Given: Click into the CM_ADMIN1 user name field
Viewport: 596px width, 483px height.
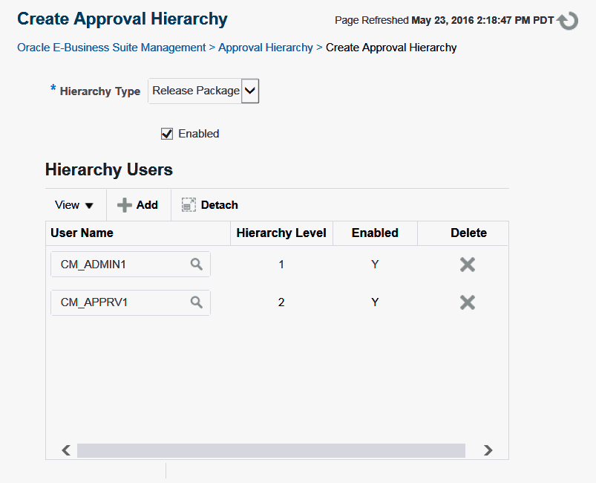Looking at the screenshot, I should click(119, 264).
